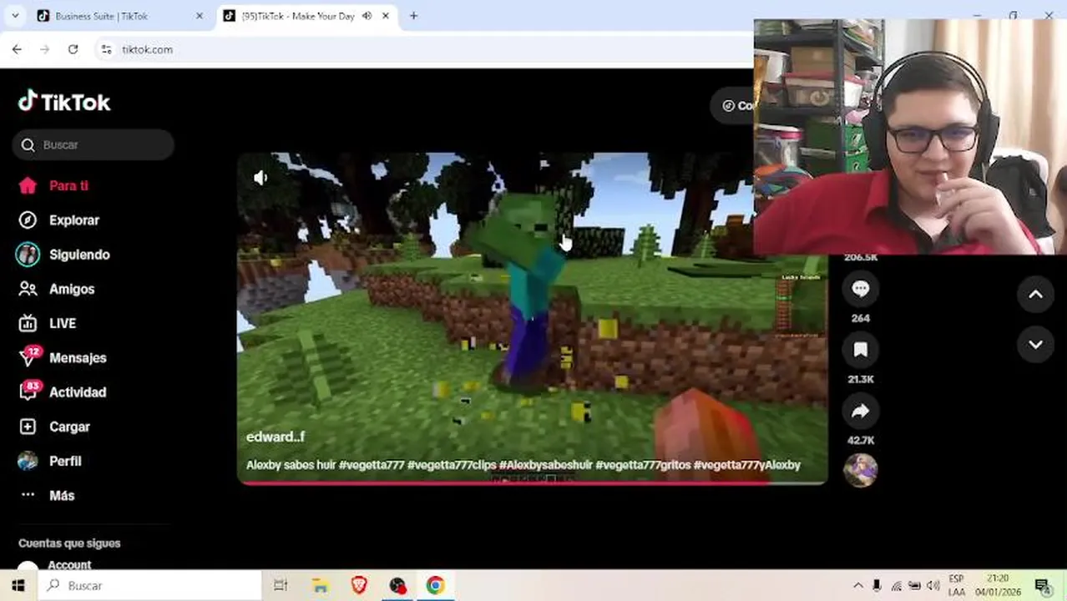Open the tab search dropdown
Image resolution: width=1067 pixels, height=601 pixels.
pyautogui.click(x=15, y=16)
